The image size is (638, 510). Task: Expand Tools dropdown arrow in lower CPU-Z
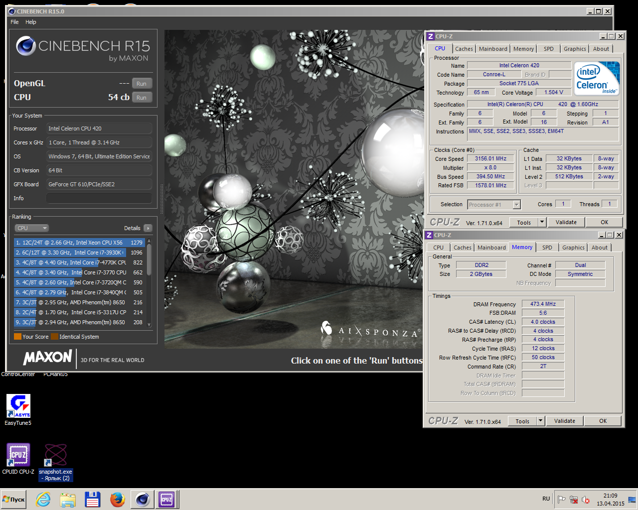tap(541, 421)
